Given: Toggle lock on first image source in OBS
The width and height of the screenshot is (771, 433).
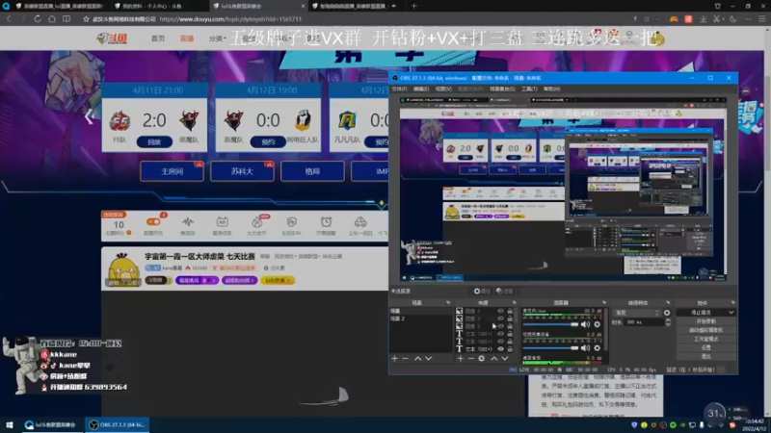Looking at the screenshot, I should coord(510,311).
